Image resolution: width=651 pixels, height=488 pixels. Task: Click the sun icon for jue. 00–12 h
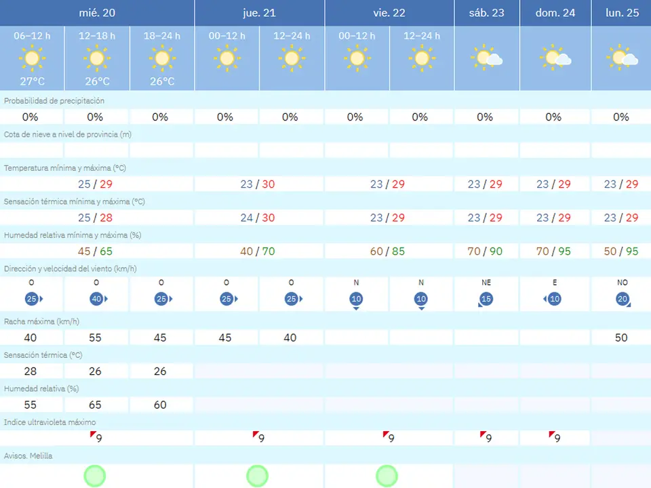[226, 58]
